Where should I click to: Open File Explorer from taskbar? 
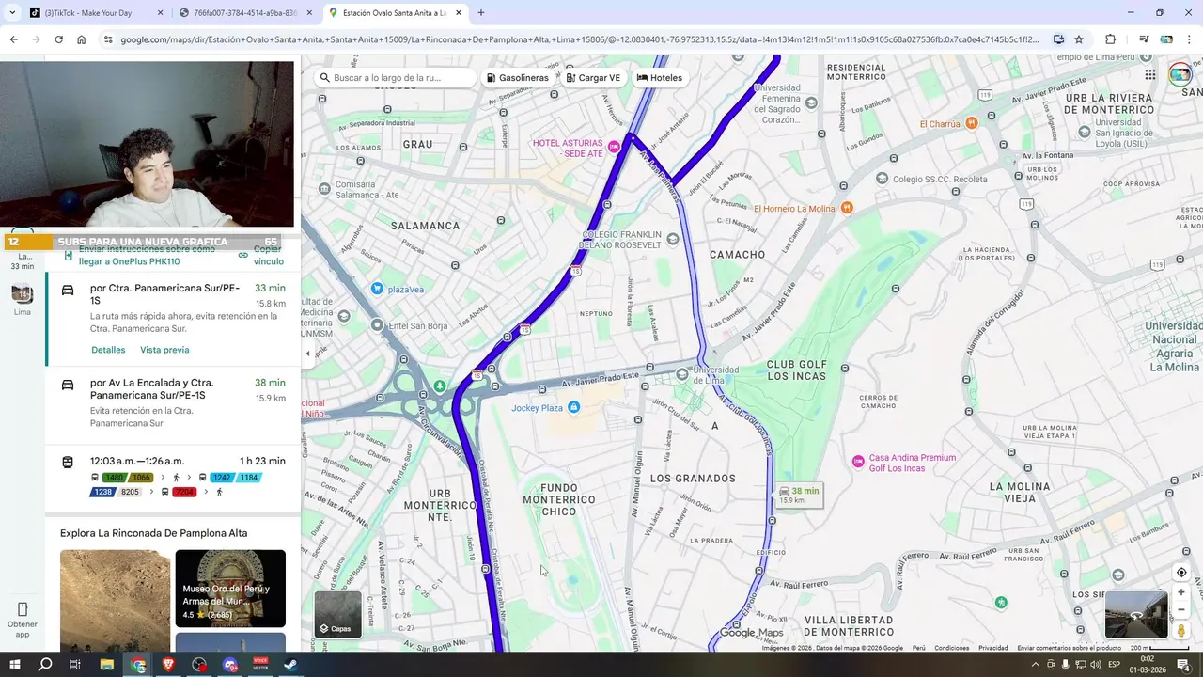tap(107, 665)
